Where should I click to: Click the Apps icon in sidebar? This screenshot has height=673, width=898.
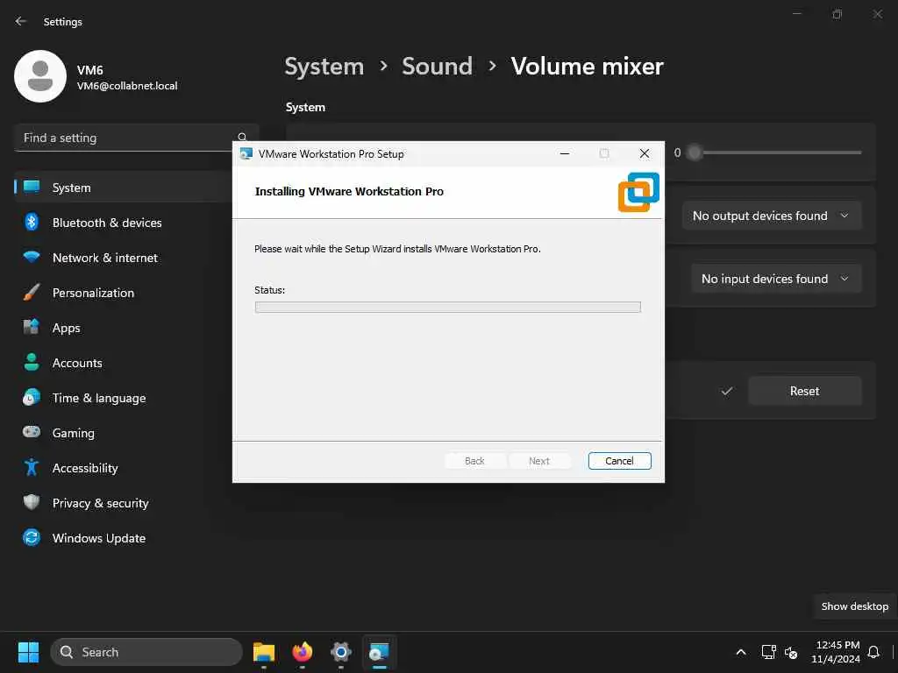coord(32,328)
